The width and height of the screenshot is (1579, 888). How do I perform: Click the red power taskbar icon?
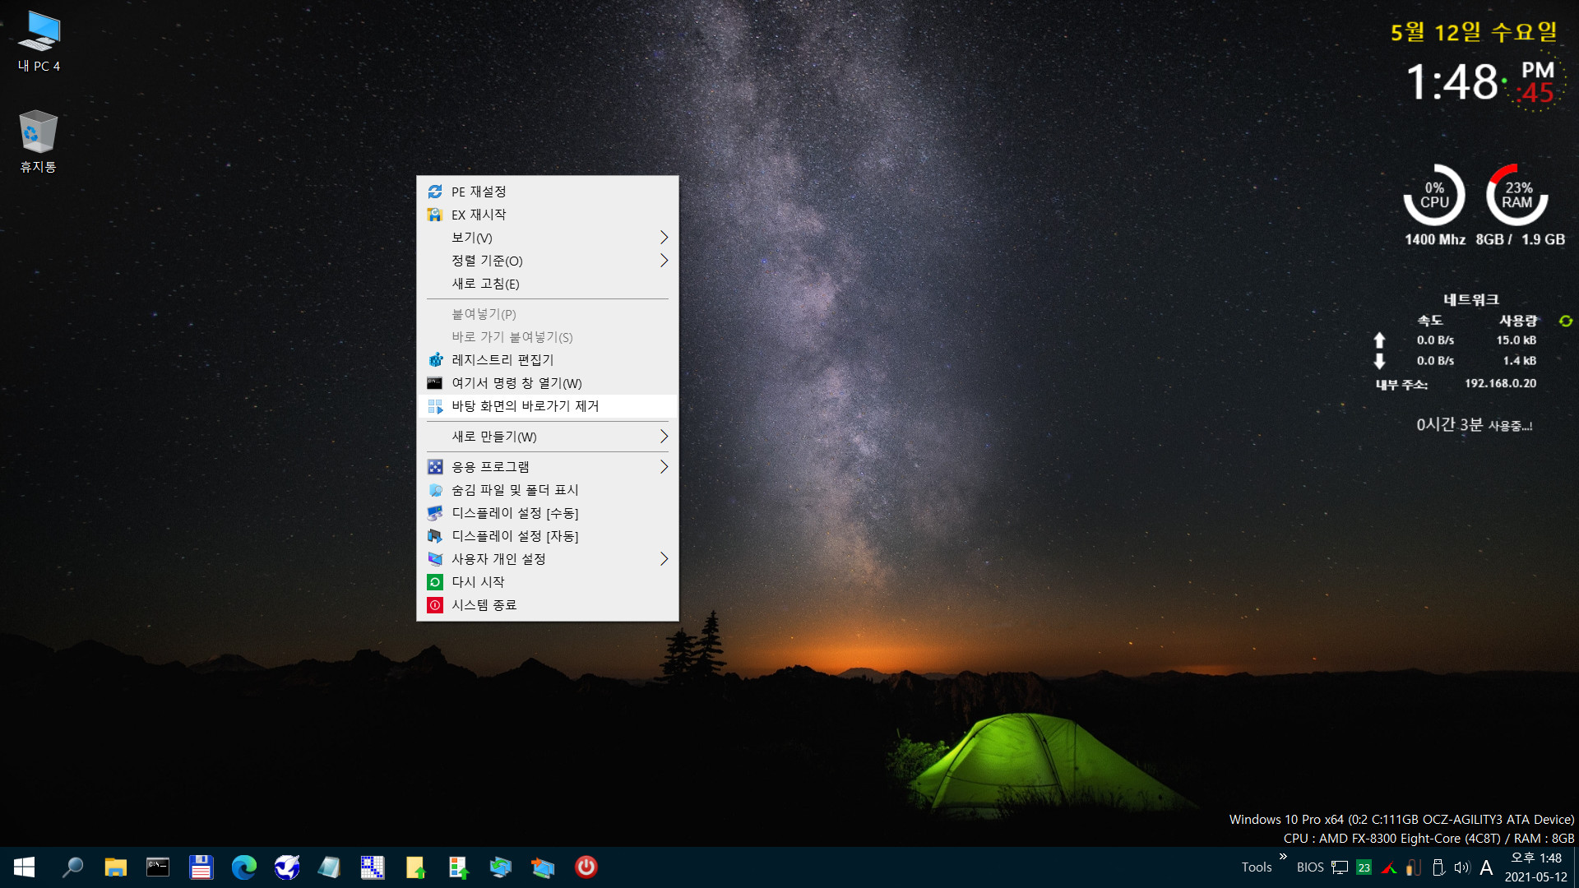point(586,867)
